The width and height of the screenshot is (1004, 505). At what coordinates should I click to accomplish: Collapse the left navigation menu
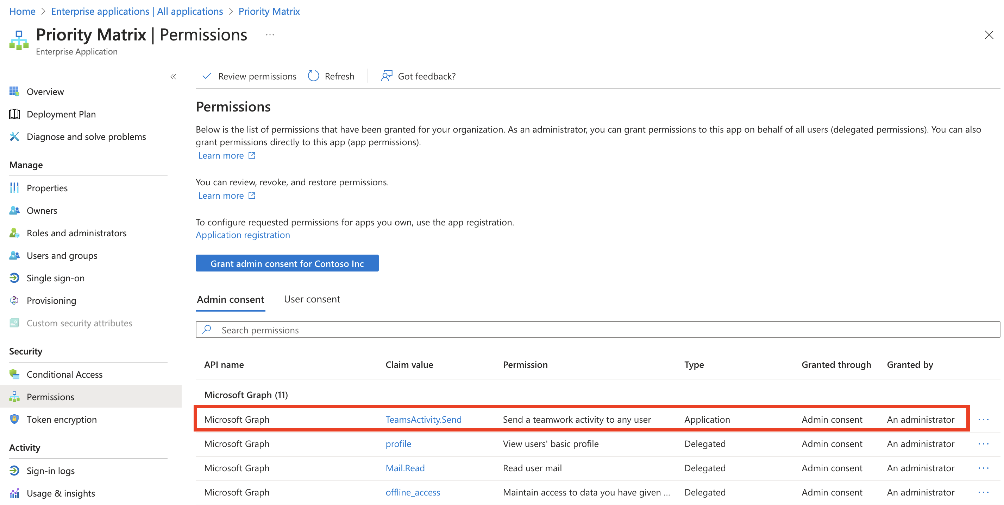(174, 77)
